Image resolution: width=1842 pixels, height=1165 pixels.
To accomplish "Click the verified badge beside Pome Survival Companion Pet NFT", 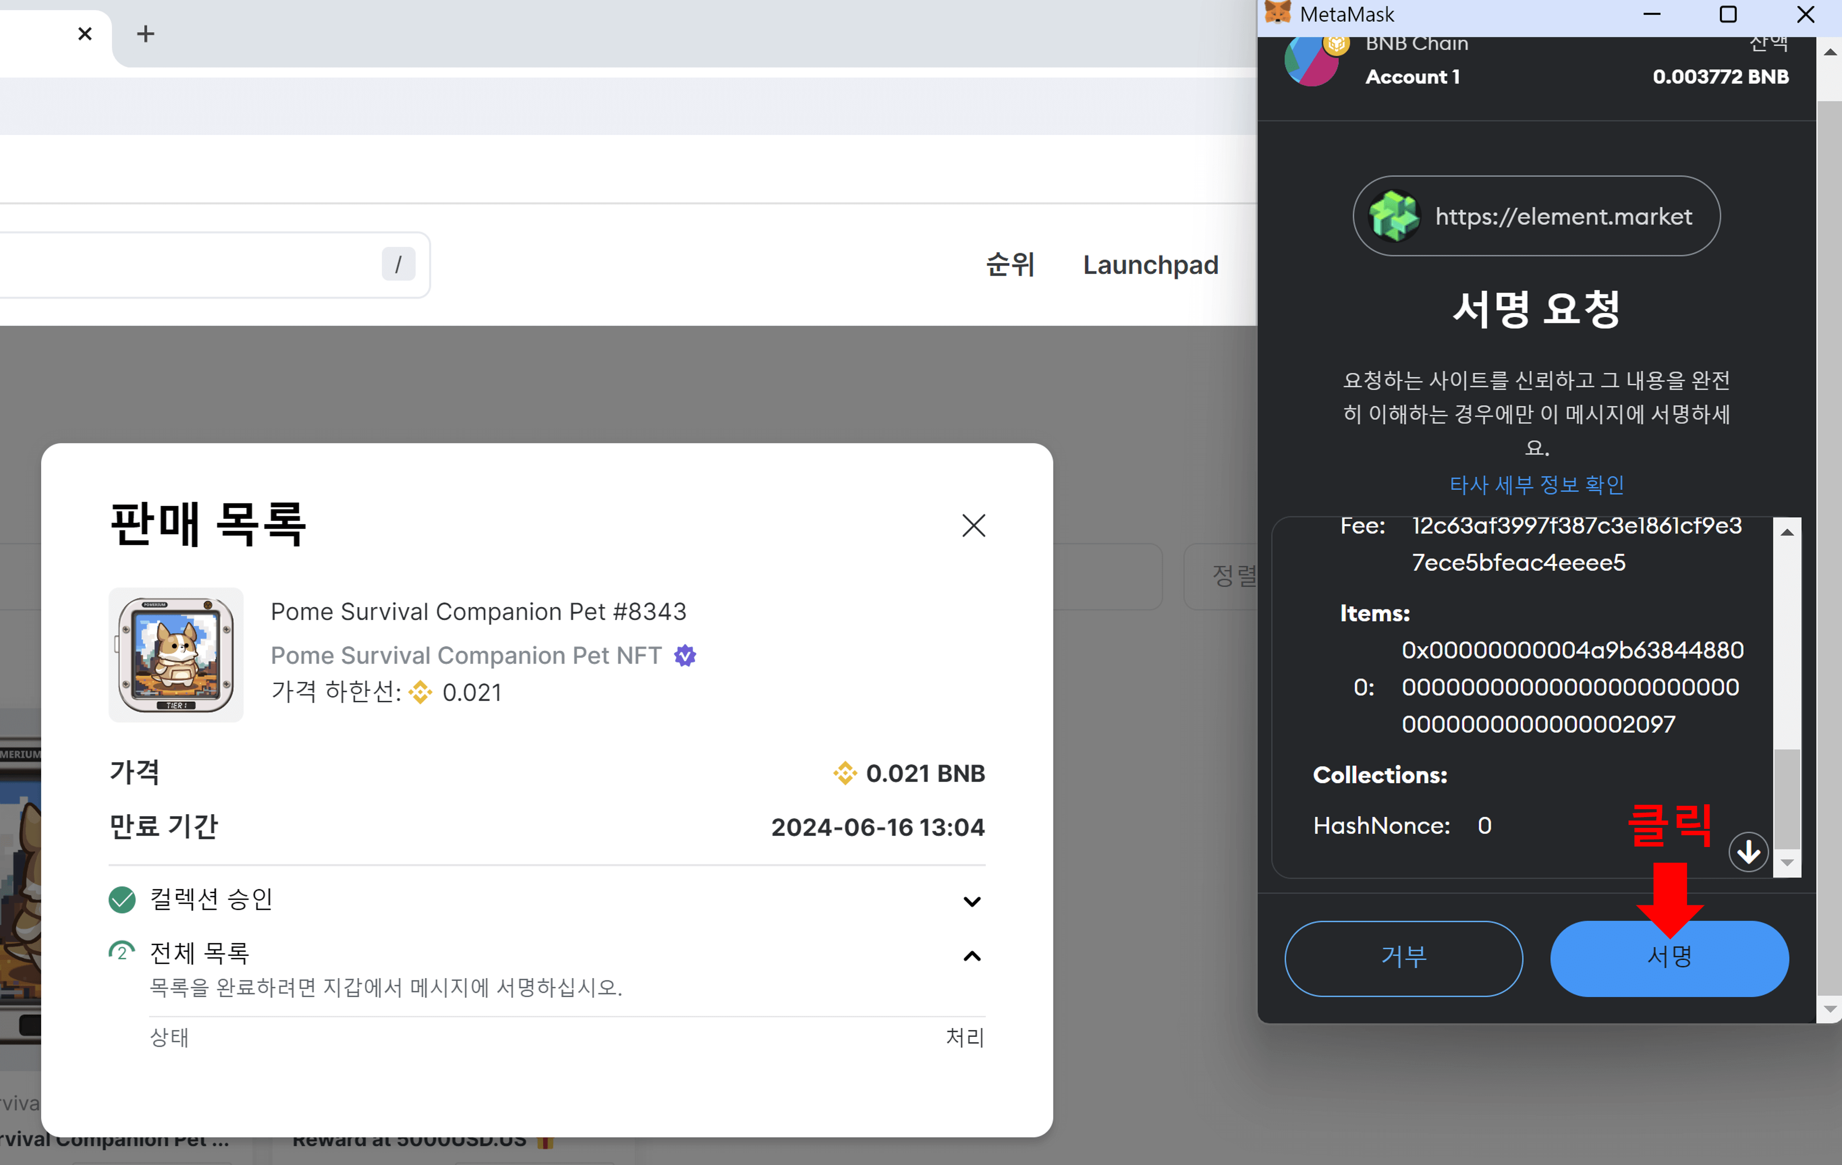I will (x=684, y=655).
